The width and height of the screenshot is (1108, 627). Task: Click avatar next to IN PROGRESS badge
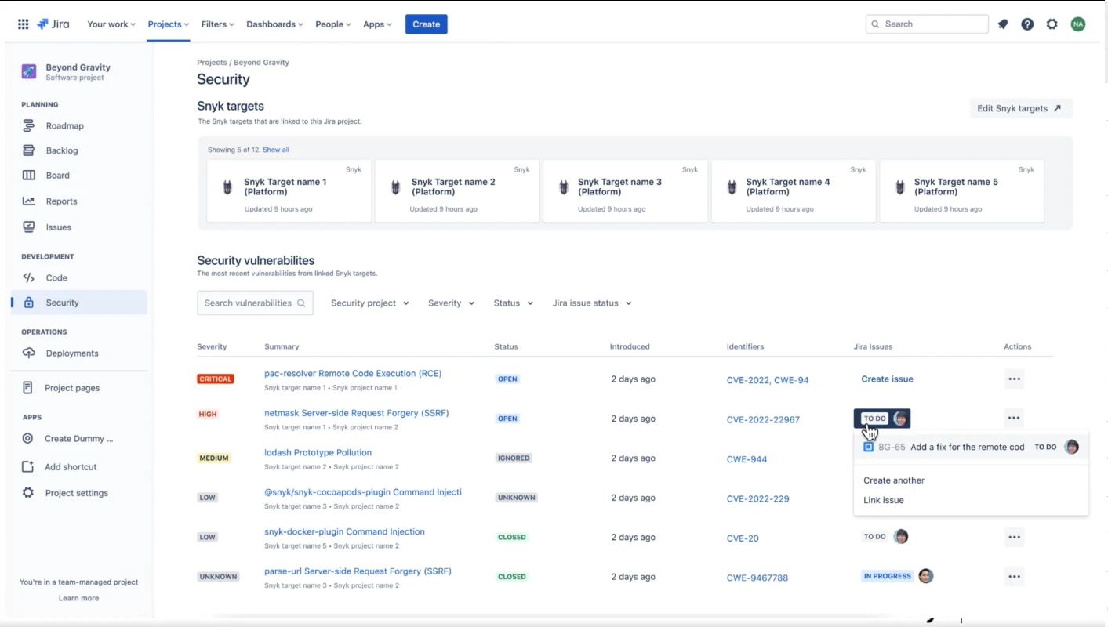click(926, 576)
